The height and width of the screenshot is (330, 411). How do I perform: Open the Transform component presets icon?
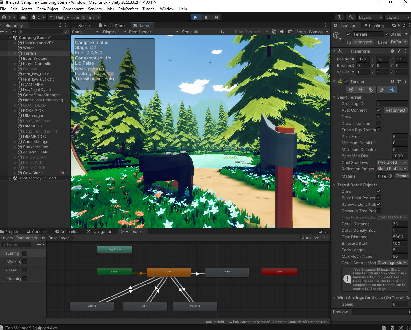(x=399, y=51)
